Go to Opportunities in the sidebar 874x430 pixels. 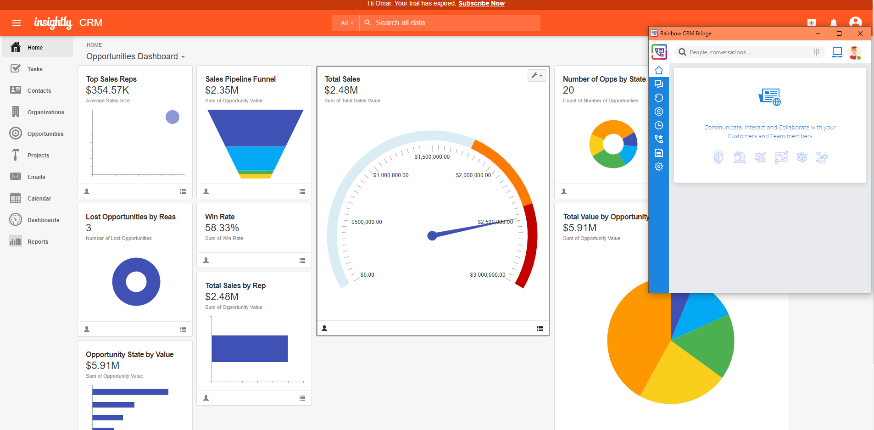point(45,134)
